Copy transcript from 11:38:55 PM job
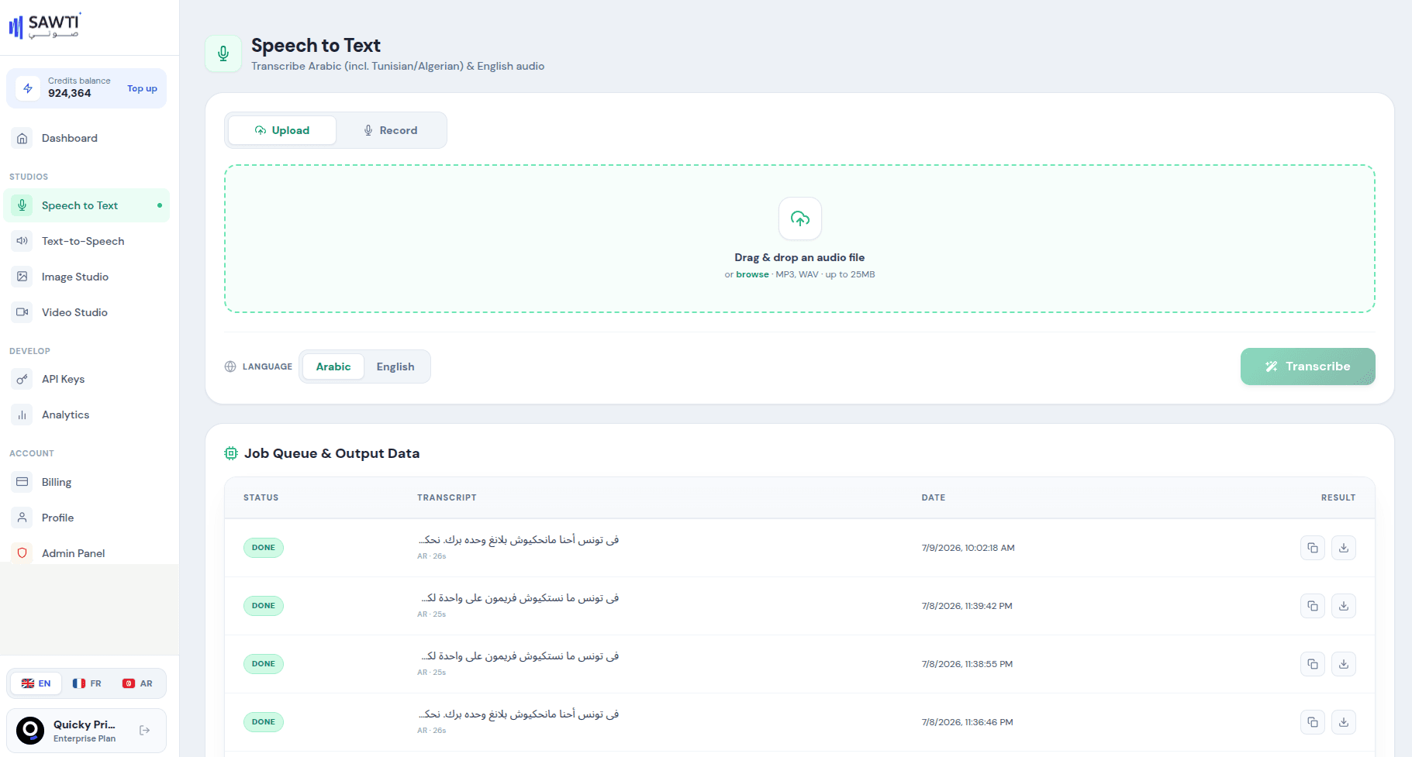 [x=1312, y=664]
